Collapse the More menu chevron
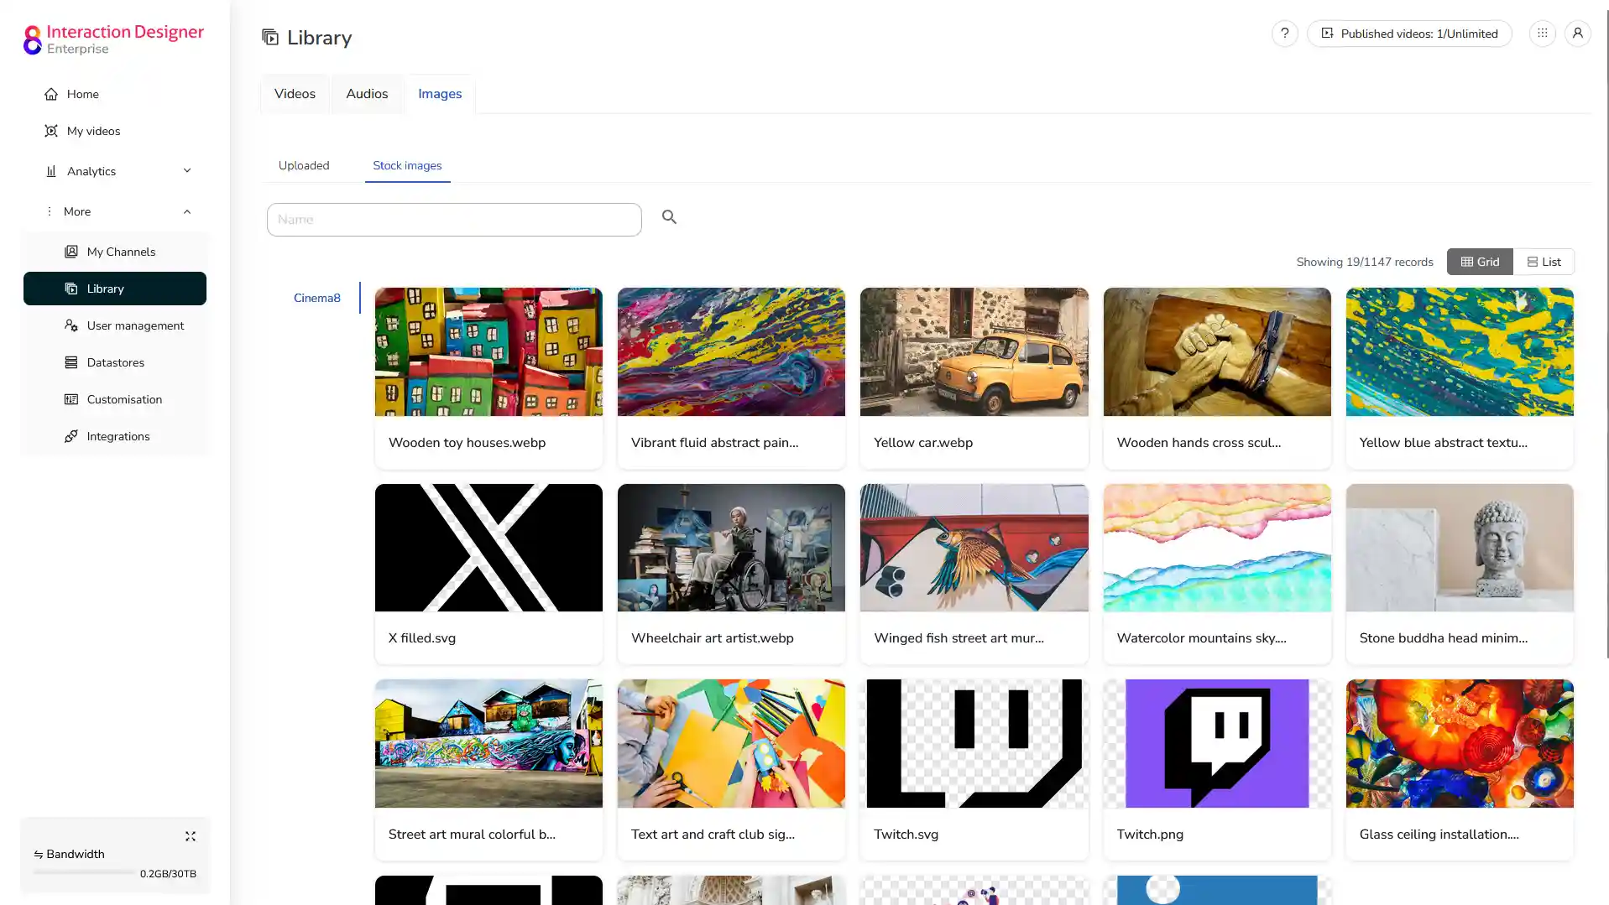The width and height of the screenshot is (1609, 905). coord(187,211)
